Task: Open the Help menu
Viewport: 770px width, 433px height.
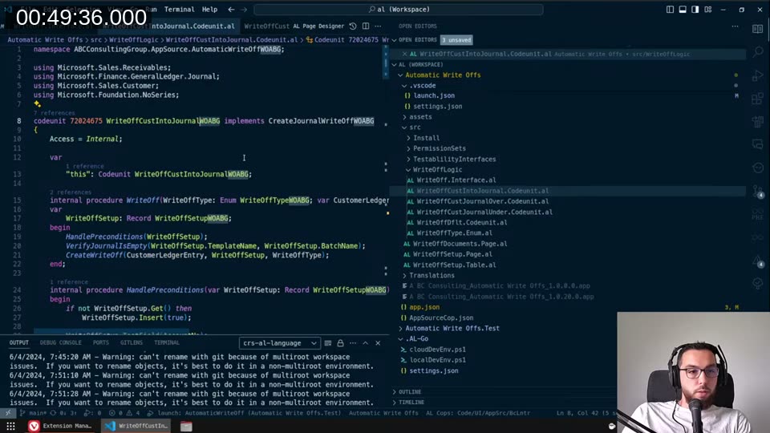Action: point(209,10)
